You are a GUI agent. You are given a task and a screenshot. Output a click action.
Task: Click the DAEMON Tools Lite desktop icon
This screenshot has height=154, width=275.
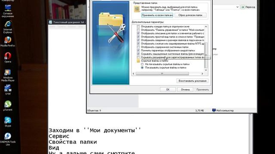8,139
